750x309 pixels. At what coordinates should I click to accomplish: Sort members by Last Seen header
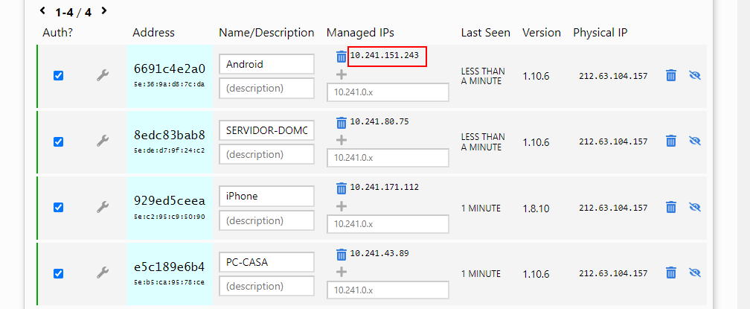[485, 33]
